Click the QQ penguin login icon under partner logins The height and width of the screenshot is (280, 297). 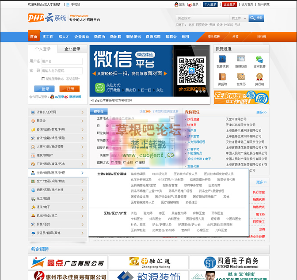pyautogui.click(x=52, y=97)
